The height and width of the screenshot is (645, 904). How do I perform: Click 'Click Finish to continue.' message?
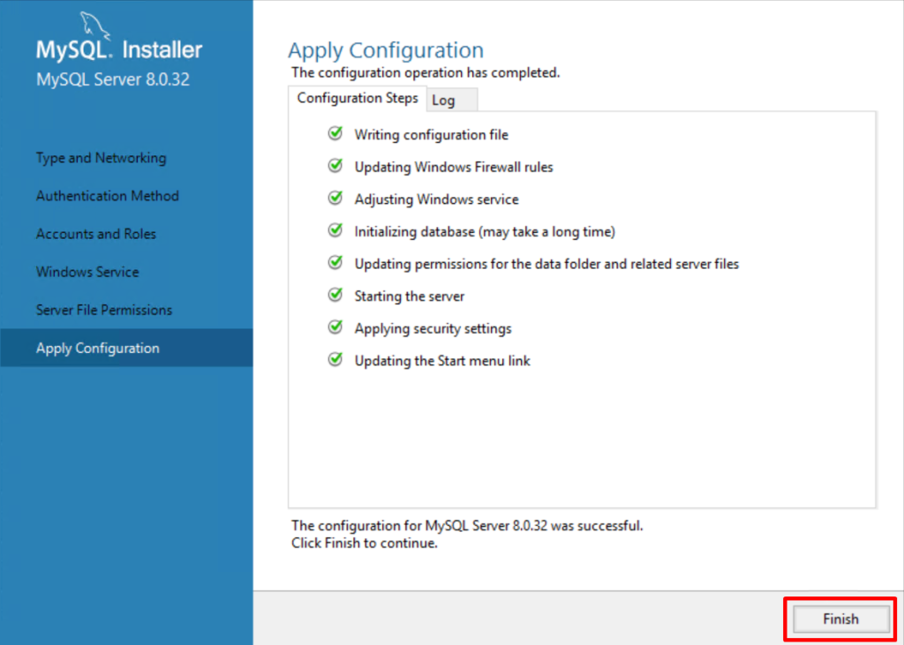click(x=365, y=543)
